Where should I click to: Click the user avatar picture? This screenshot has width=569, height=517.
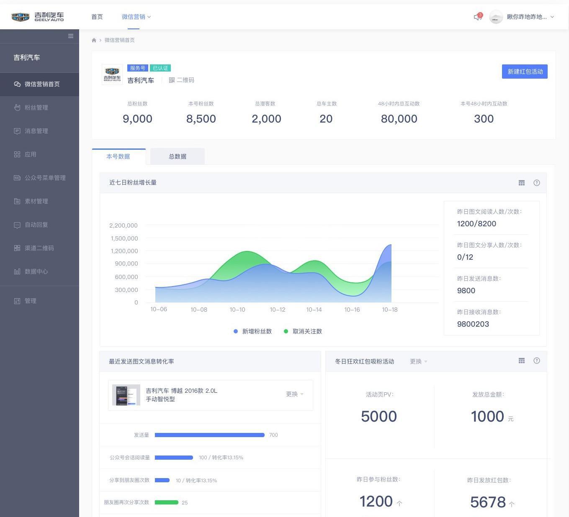click(x=496, y=17)
